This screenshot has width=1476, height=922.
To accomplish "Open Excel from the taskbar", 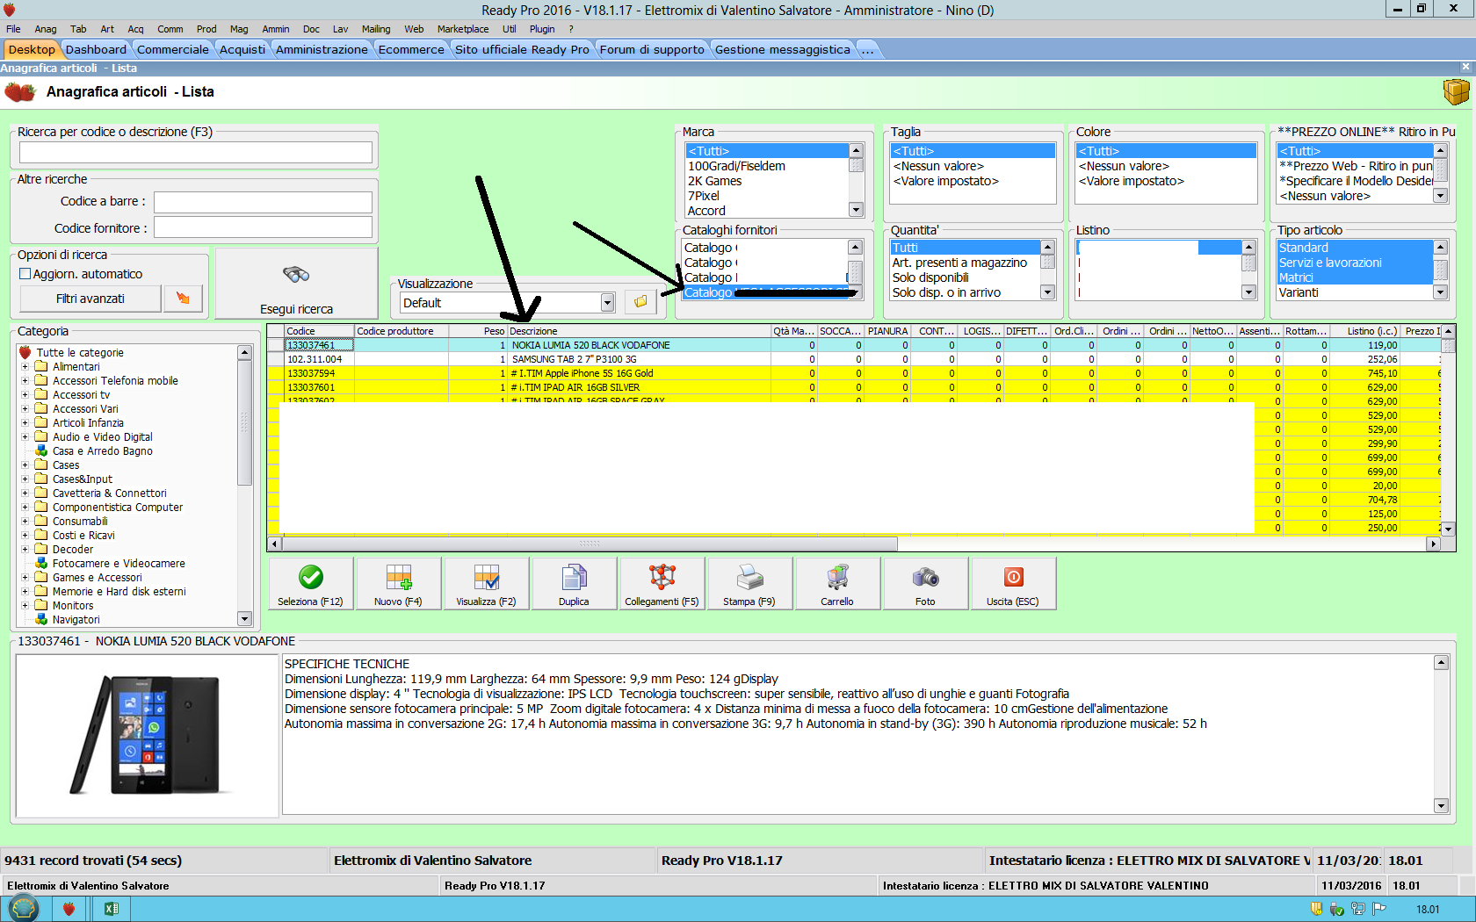I will click(x=111, y=909).
